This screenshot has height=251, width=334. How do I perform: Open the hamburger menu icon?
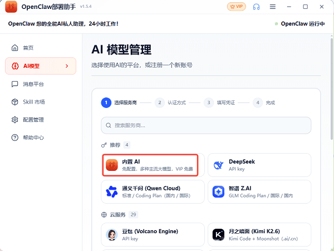coord(273,7)
